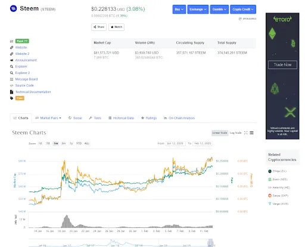Expand the Market Pairs tab dropdown
305x247 pixels.
[x=48, y=118]
